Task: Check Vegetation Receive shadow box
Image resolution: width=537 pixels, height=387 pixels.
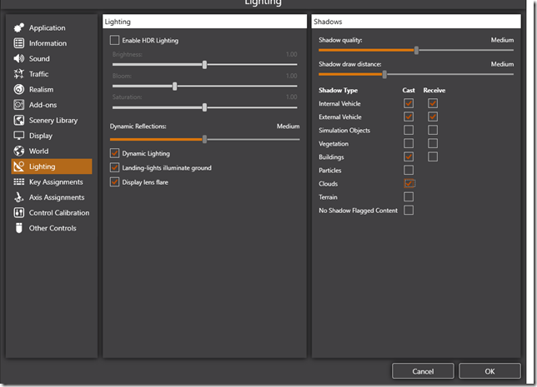Action: pos(433,143)
